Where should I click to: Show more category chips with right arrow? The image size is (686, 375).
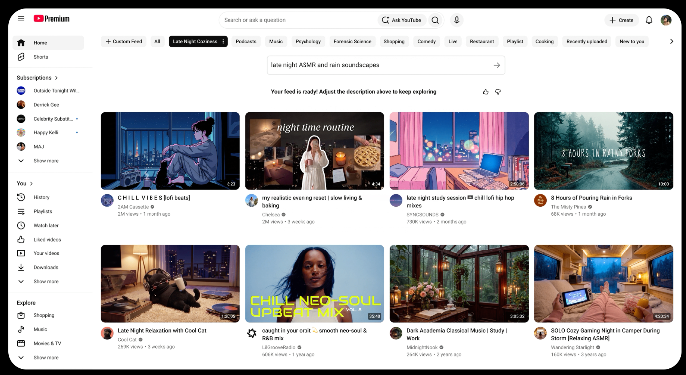[x=672, y=42]
